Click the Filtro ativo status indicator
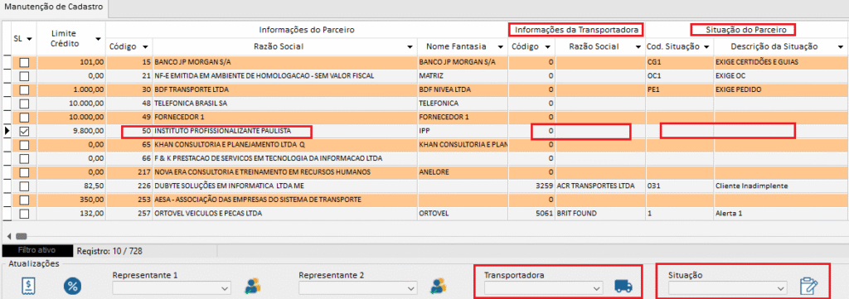 (x=36, y=251)
